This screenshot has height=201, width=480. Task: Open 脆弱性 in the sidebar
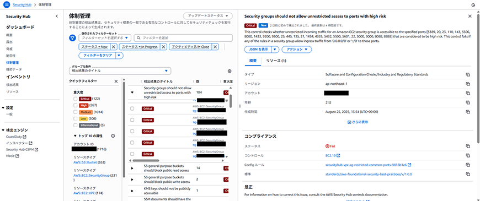[x=10, y=56]
